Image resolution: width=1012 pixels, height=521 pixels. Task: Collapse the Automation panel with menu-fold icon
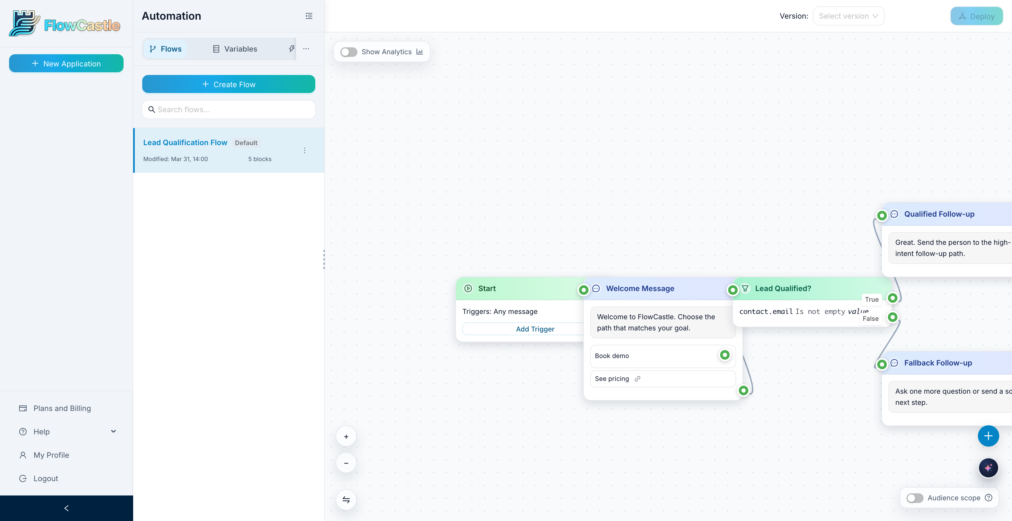309,16
